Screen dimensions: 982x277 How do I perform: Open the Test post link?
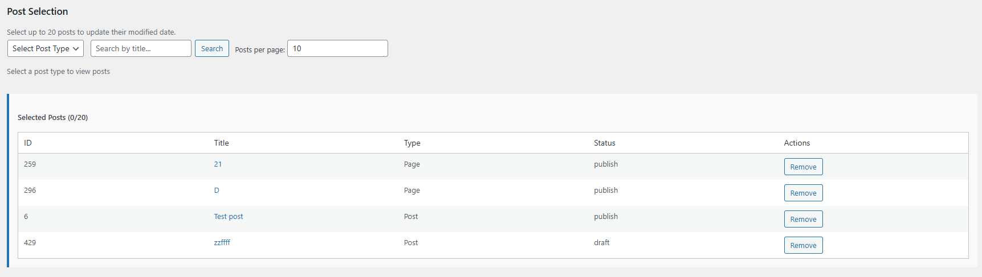(x=229, y=216)
